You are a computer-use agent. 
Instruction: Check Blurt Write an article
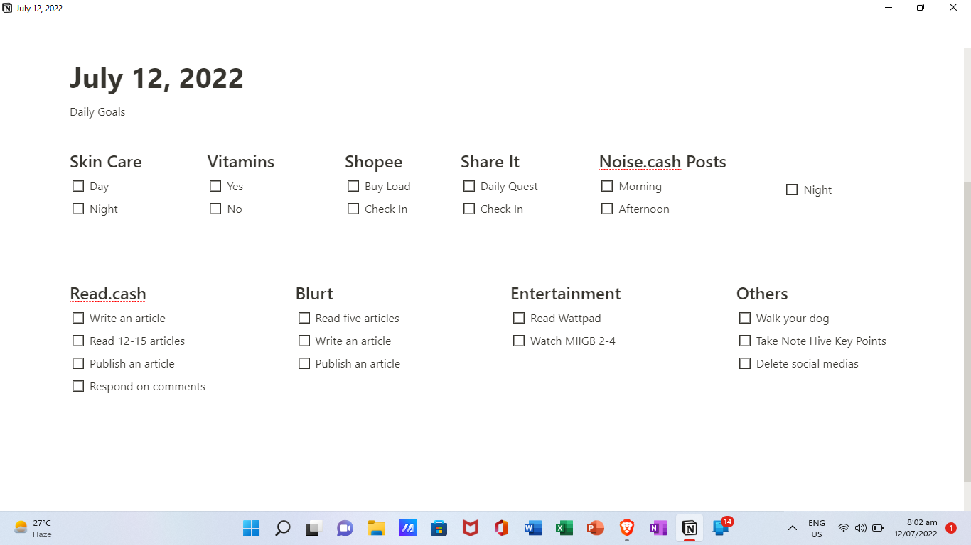tap(304, 341)
